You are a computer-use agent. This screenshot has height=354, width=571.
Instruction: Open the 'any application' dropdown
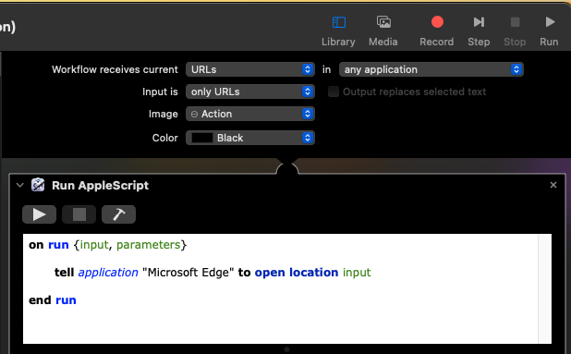point(431,69)
